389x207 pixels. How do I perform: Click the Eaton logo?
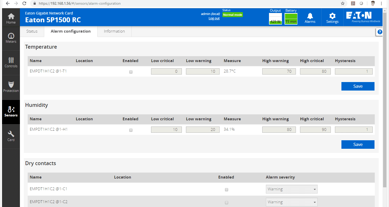[363, 17]
